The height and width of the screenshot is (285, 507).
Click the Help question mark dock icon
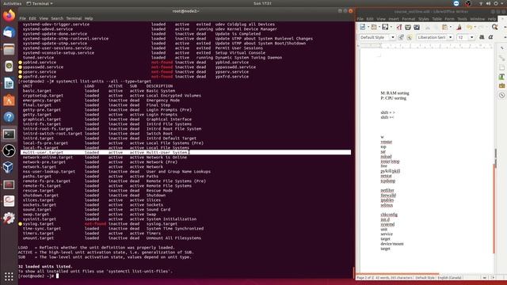9,117
